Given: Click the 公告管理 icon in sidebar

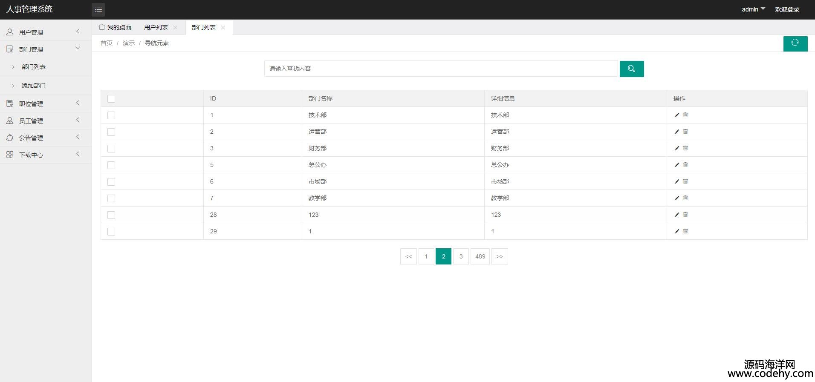Looking at the screenshot, I should pos(10,138).
